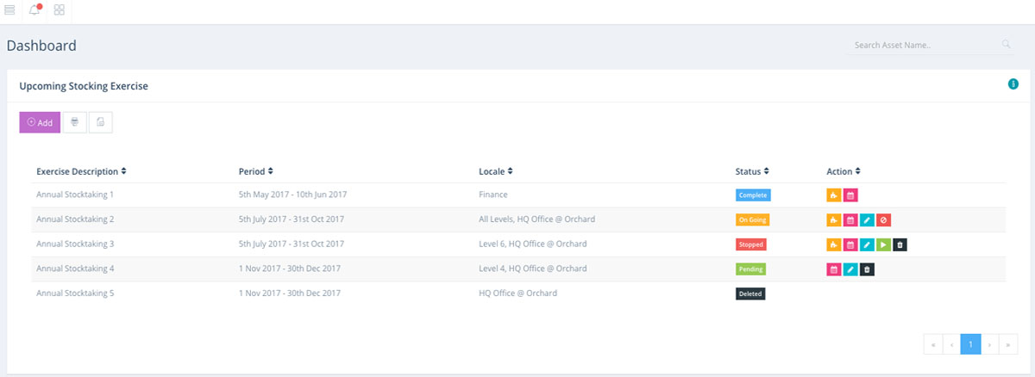Go to pagination page 1
The width and height of the screenshot is (1035, 377).
[970, 344]
